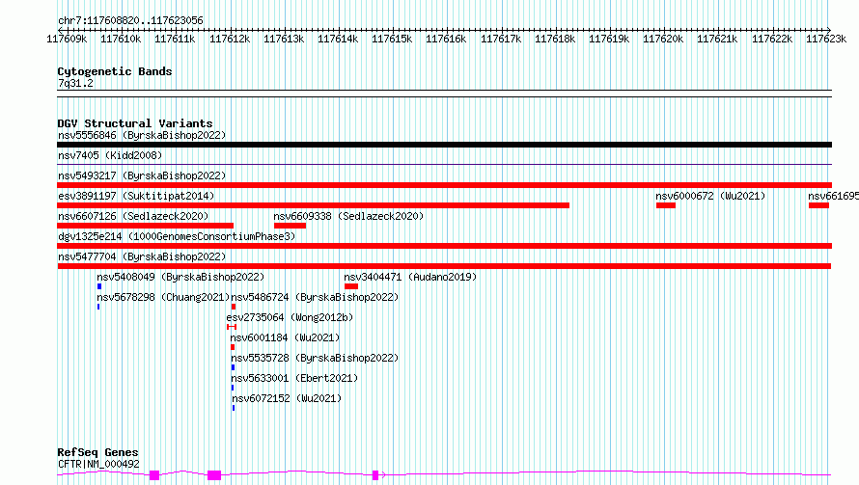Click the 117612k ruler label
The image size is (859, 485).
[x=230, y=40]
